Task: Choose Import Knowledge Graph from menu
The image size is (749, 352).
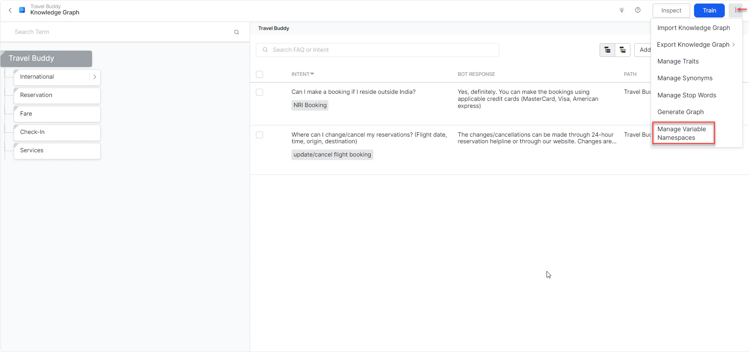Action: click(694, 28)
